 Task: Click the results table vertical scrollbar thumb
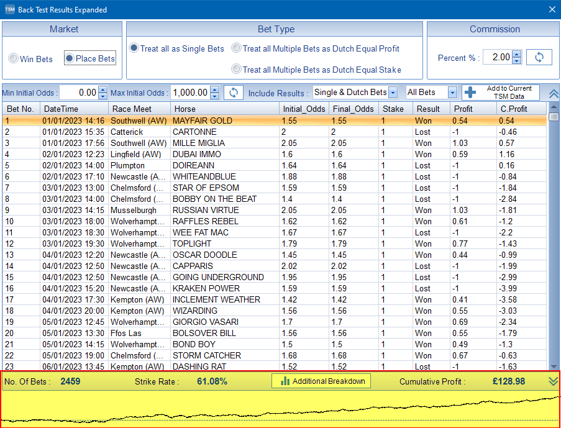tap(554, 117)
